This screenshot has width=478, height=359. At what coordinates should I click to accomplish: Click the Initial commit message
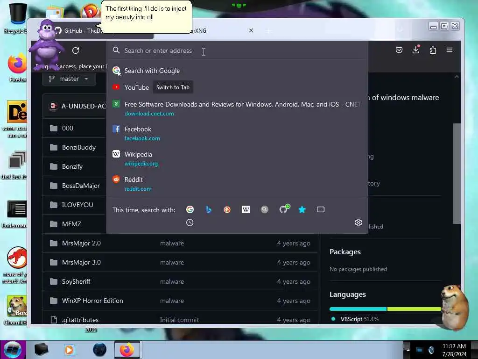[179, 320]
